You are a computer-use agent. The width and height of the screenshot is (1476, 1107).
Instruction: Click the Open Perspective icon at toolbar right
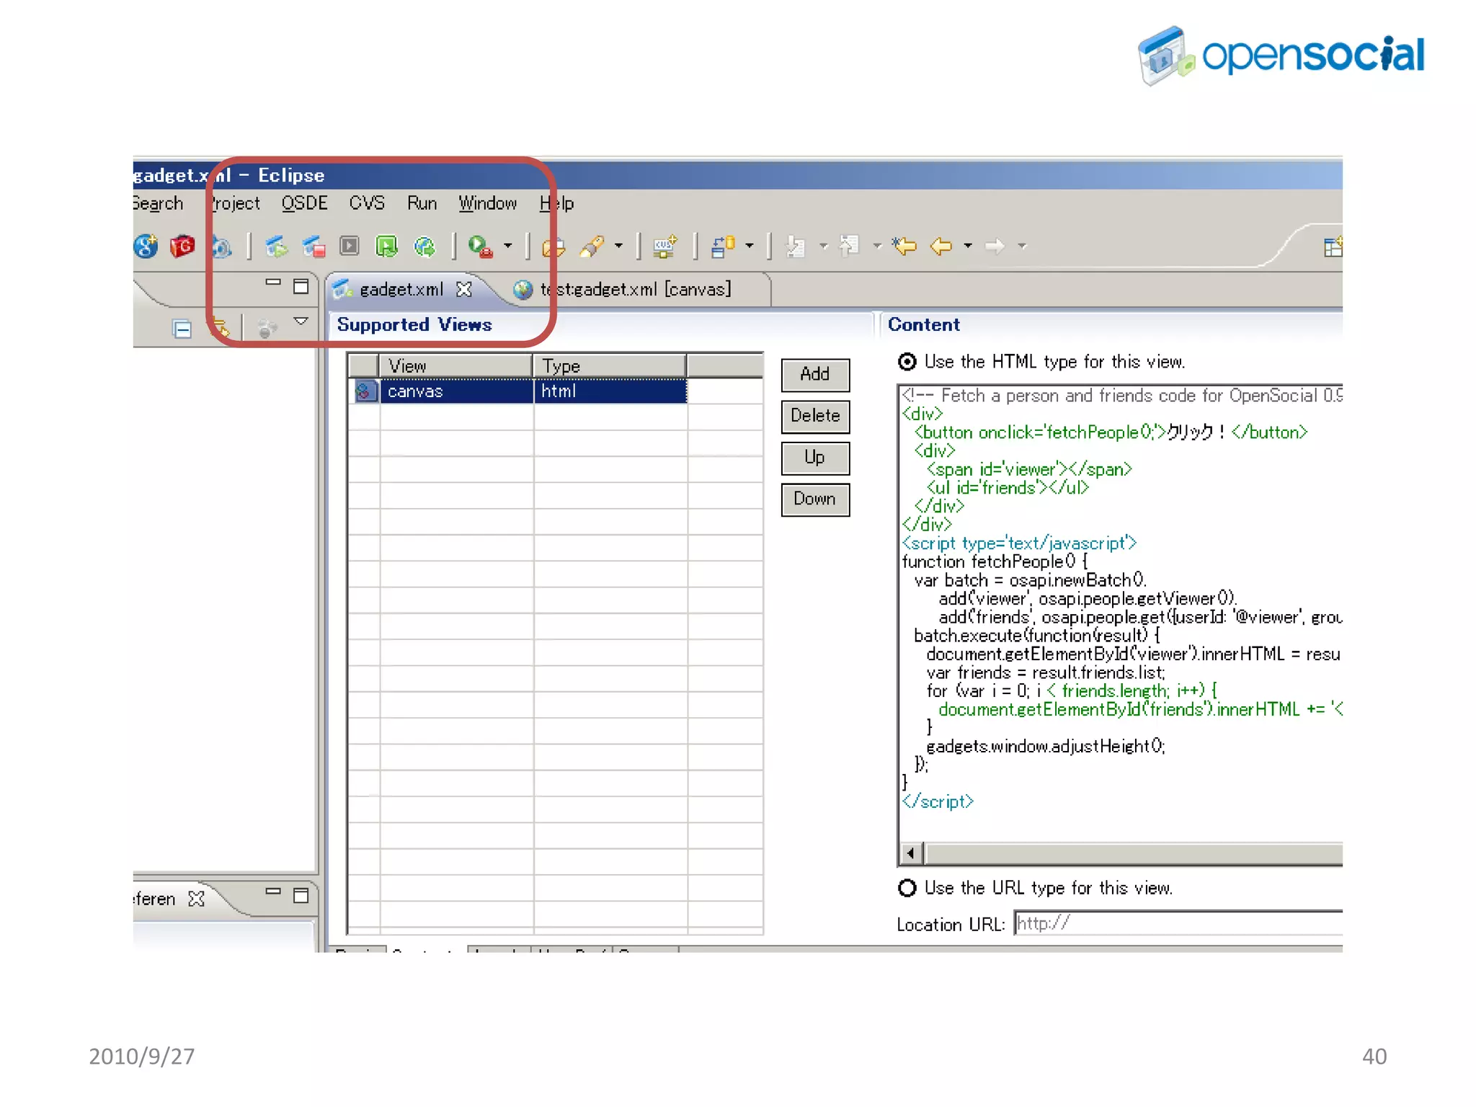click(1333, 247)
